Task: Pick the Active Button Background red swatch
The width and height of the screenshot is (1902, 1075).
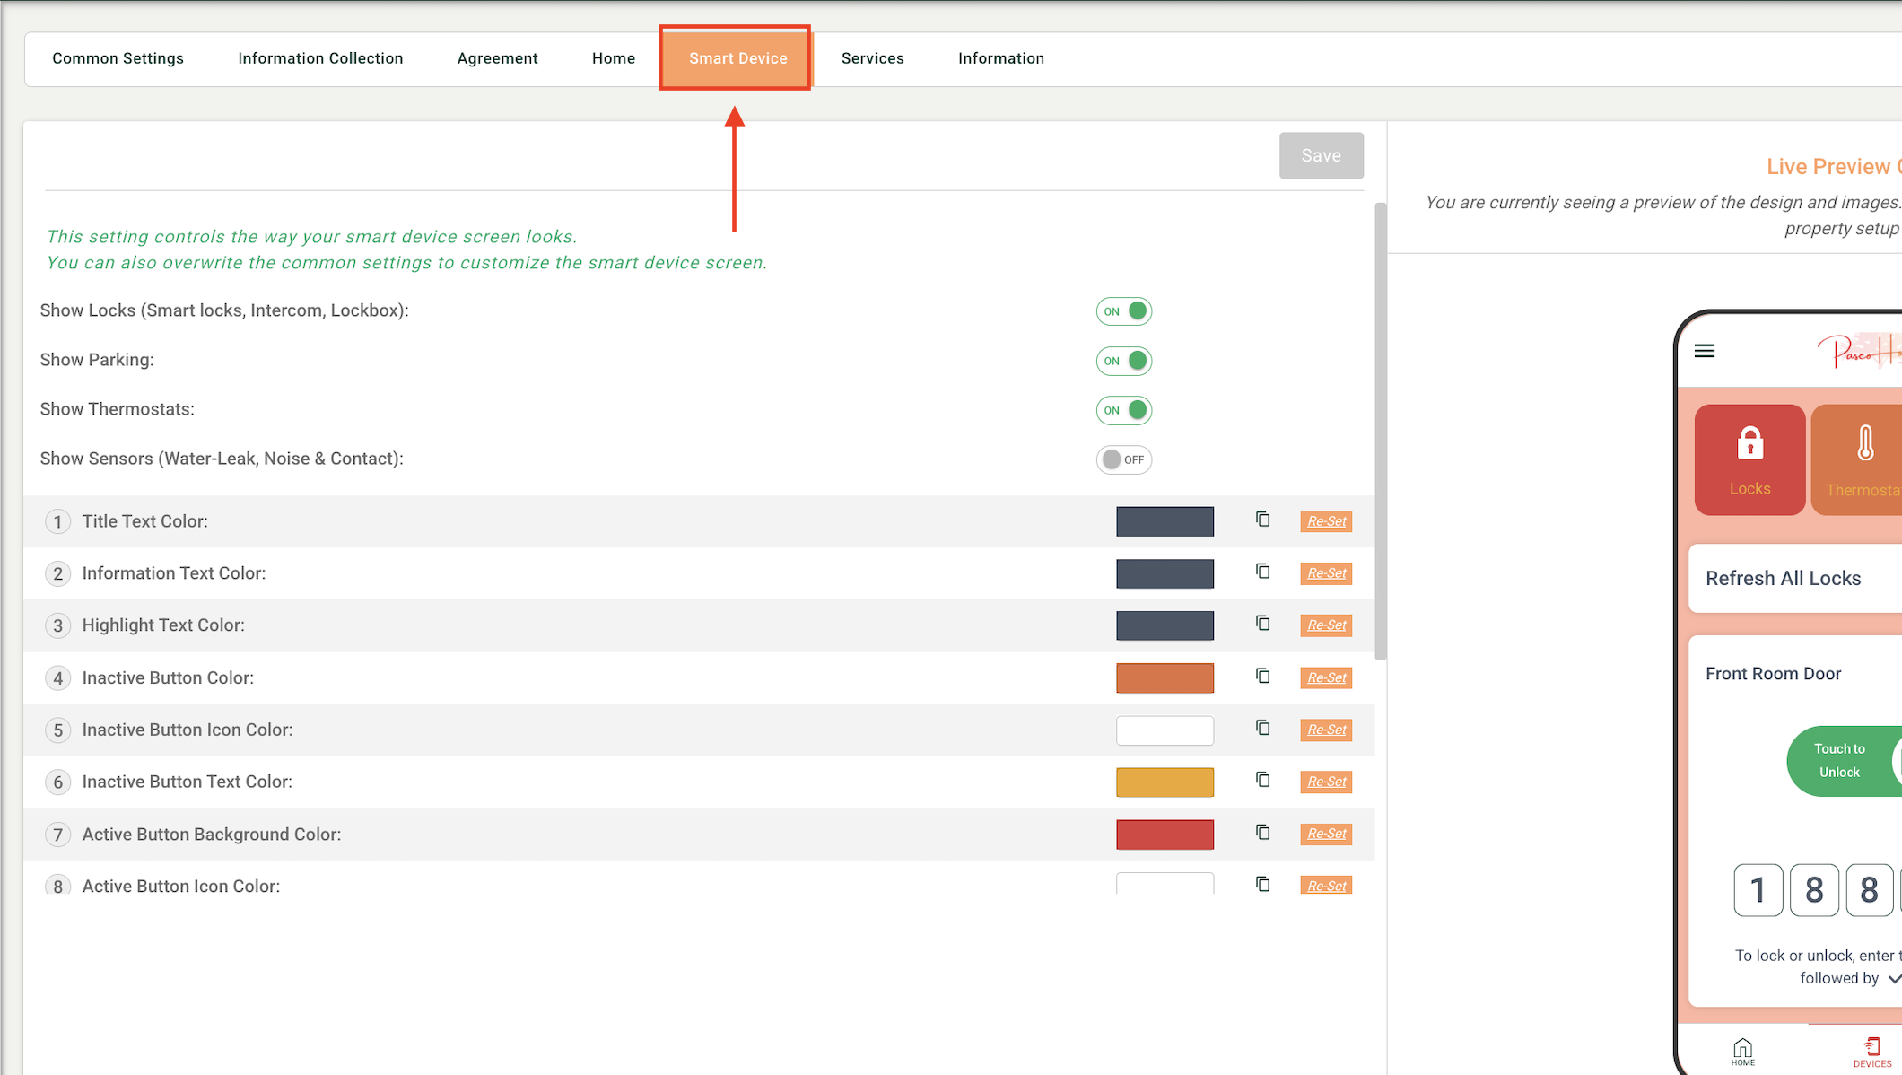Action: pos(1165,835)
